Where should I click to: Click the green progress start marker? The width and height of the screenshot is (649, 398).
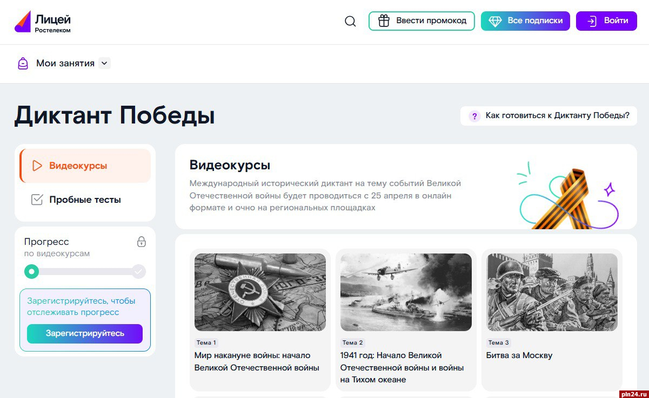32,271
